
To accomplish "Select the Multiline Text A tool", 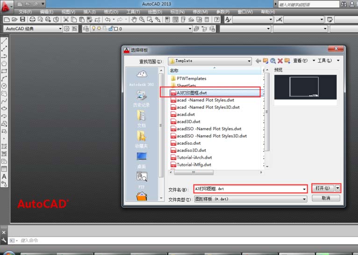I will click(x=4, y=177).
